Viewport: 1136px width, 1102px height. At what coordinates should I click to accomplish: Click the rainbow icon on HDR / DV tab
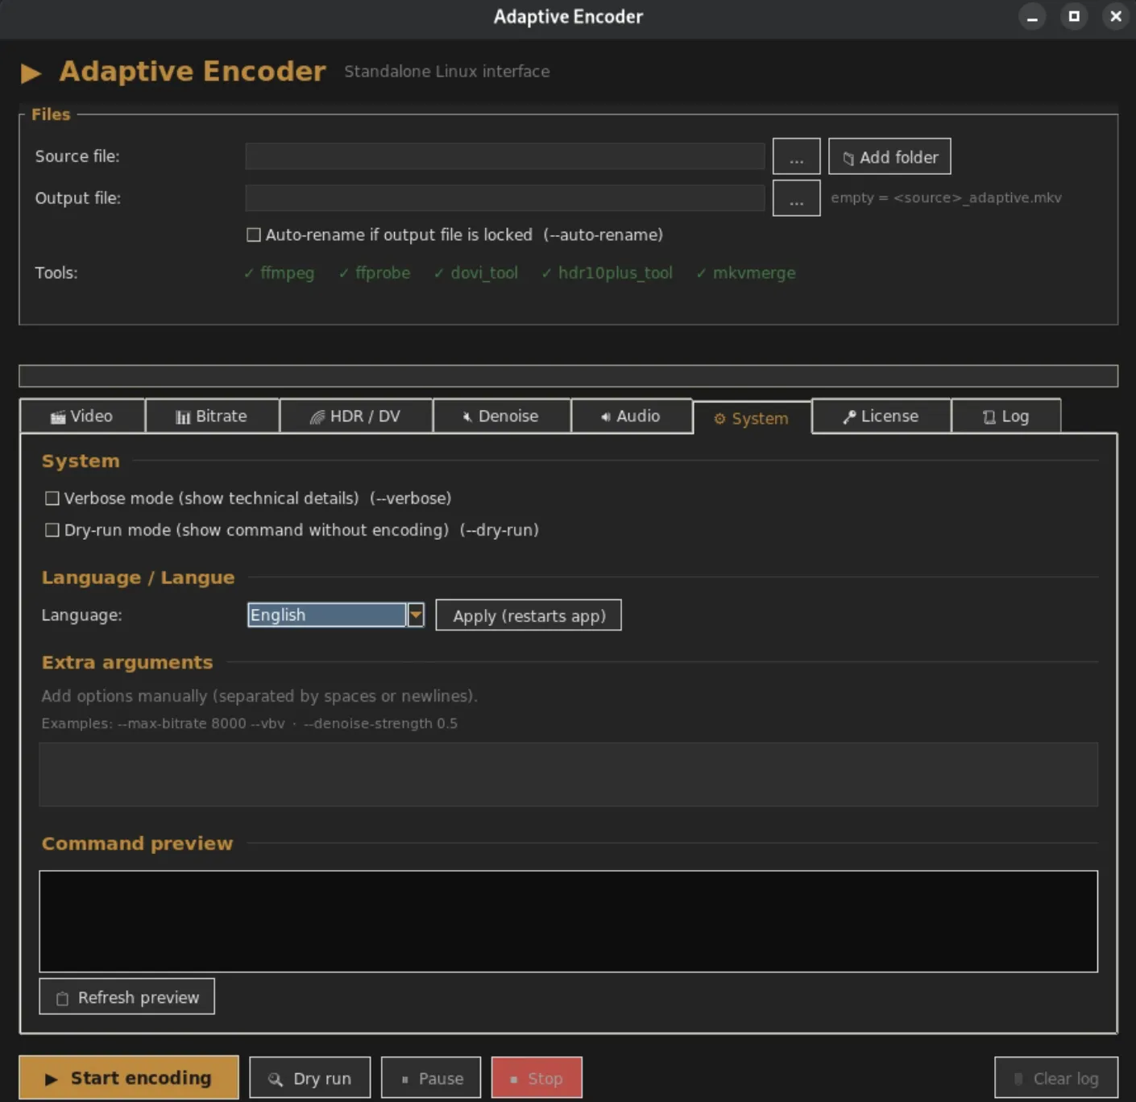[317, 416]
